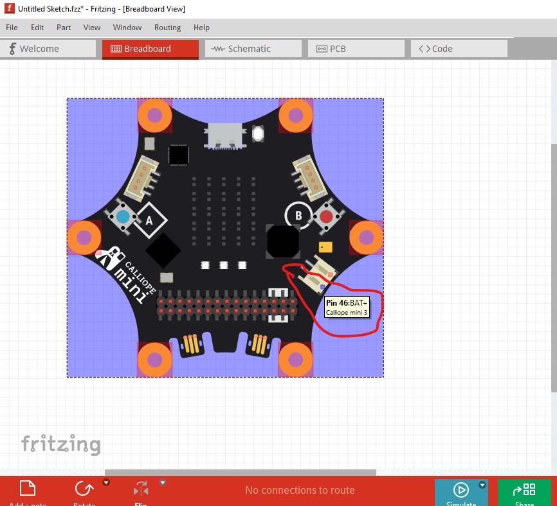Expand the Simulate dropdown arrow

point(482,485)
